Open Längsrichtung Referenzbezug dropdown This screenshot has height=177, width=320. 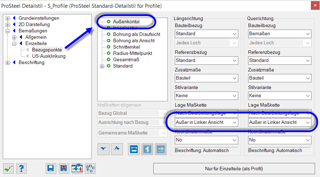point(206,60)
